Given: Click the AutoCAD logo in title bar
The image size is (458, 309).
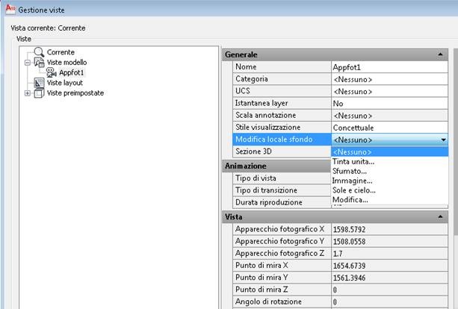Looking at the screenshot, I should [10, 9].
